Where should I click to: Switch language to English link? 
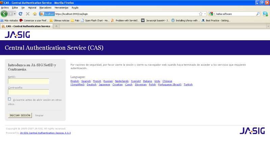tap(75, 81)
